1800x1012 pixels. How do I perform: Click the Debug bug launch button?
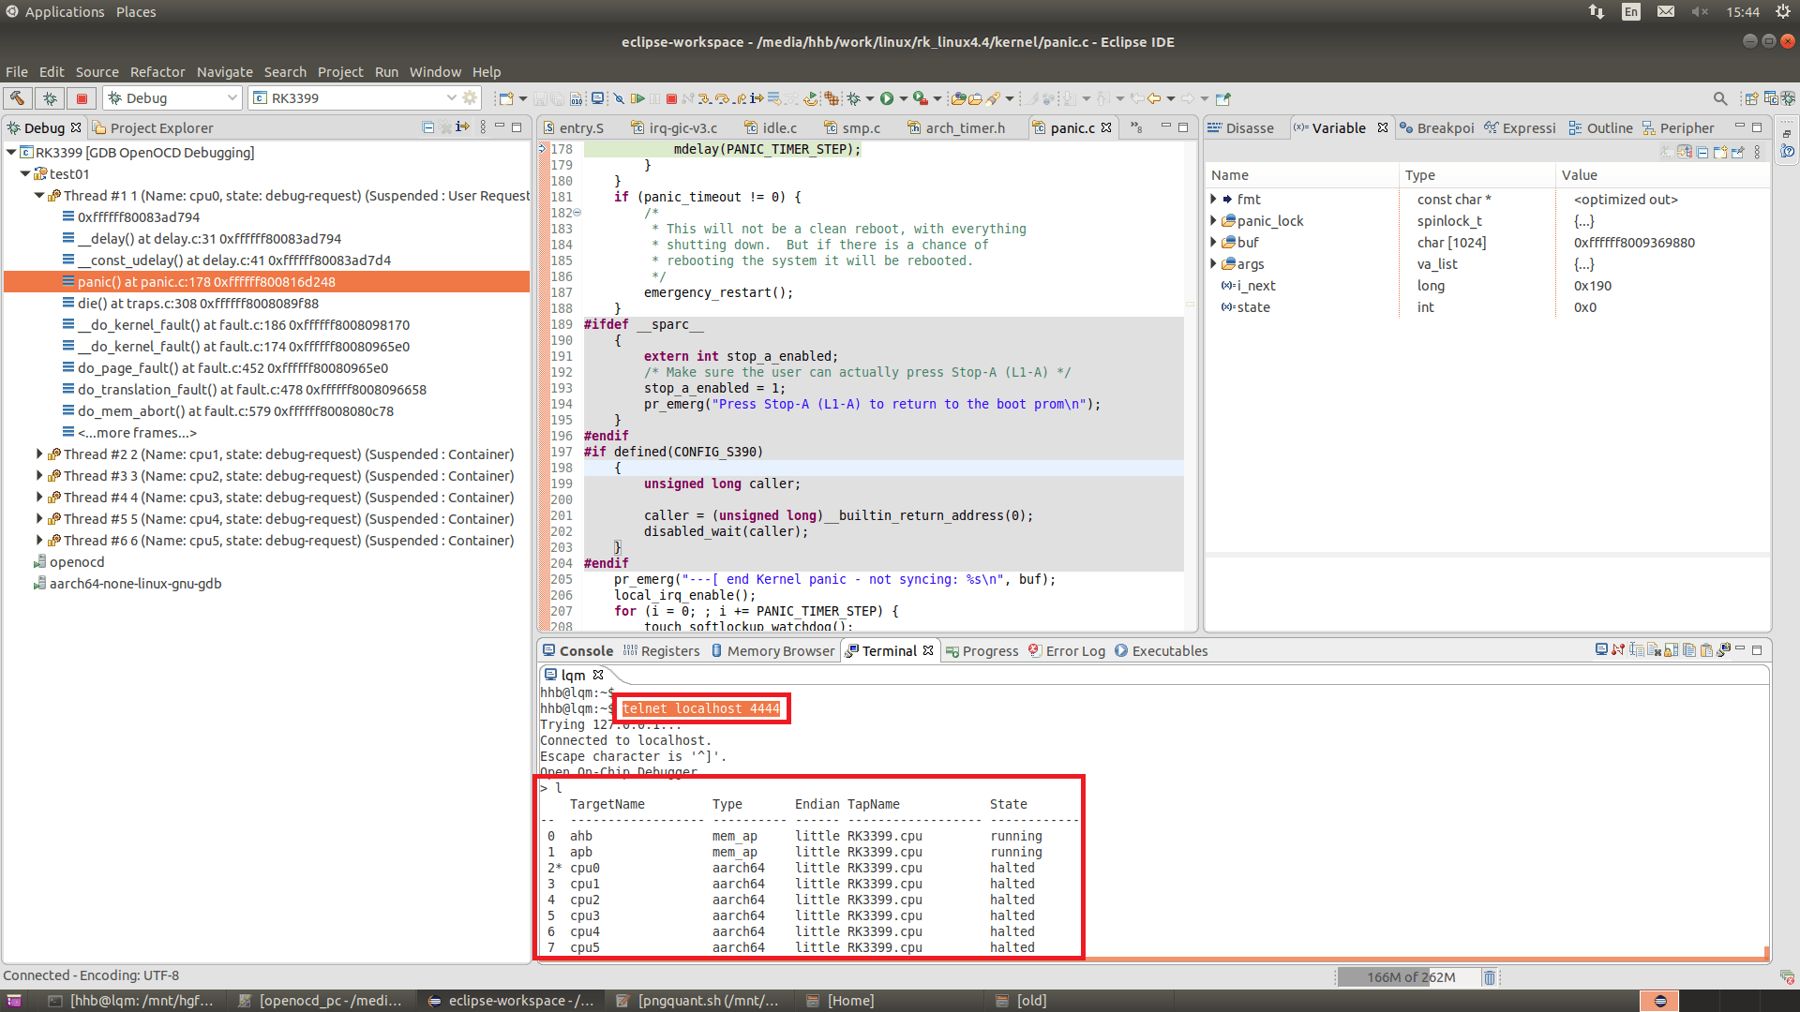click(50, 97)
